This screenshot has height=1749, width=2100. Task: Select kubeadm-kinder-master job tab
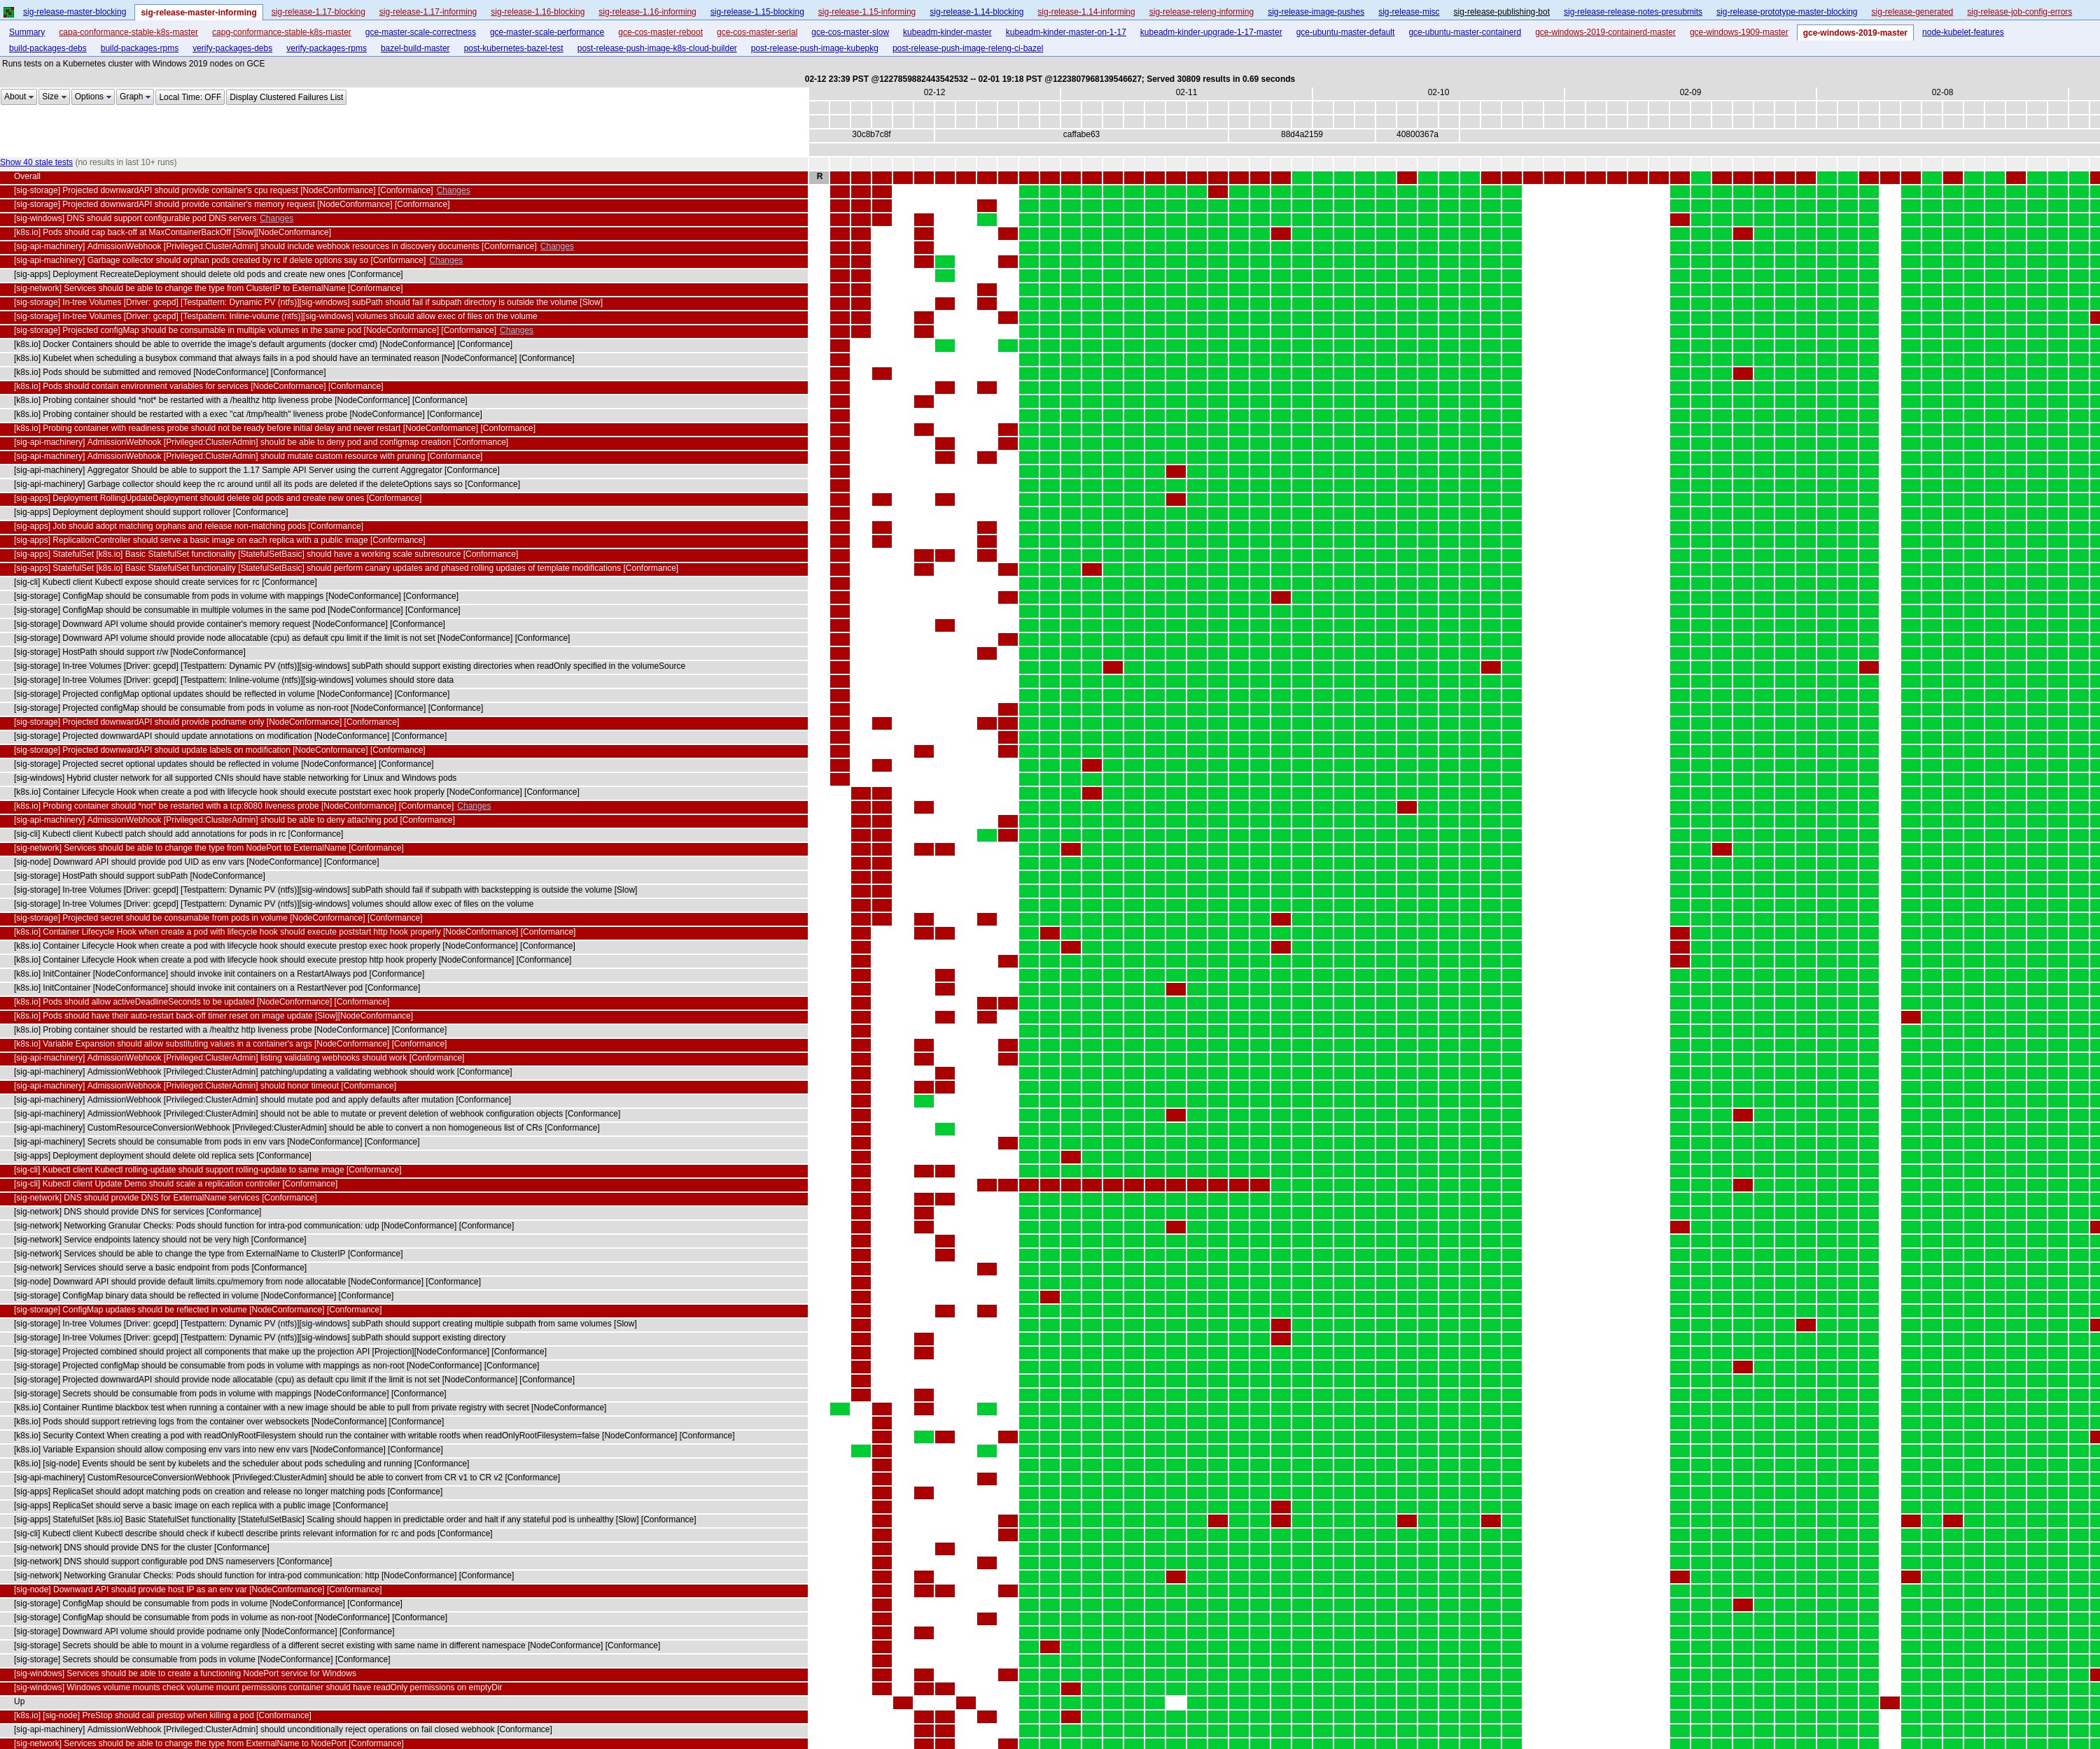pos(947,32)
